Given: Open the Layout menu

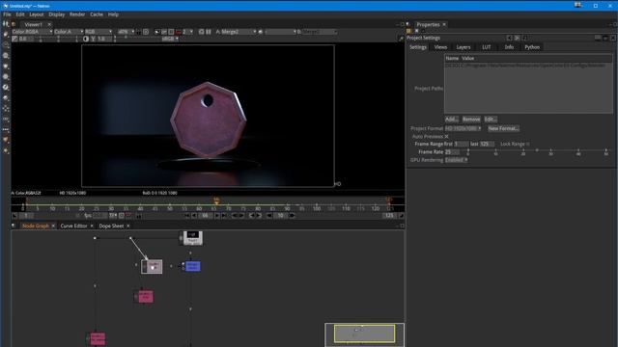Looking at the screenshot, I should pos(37,14).
